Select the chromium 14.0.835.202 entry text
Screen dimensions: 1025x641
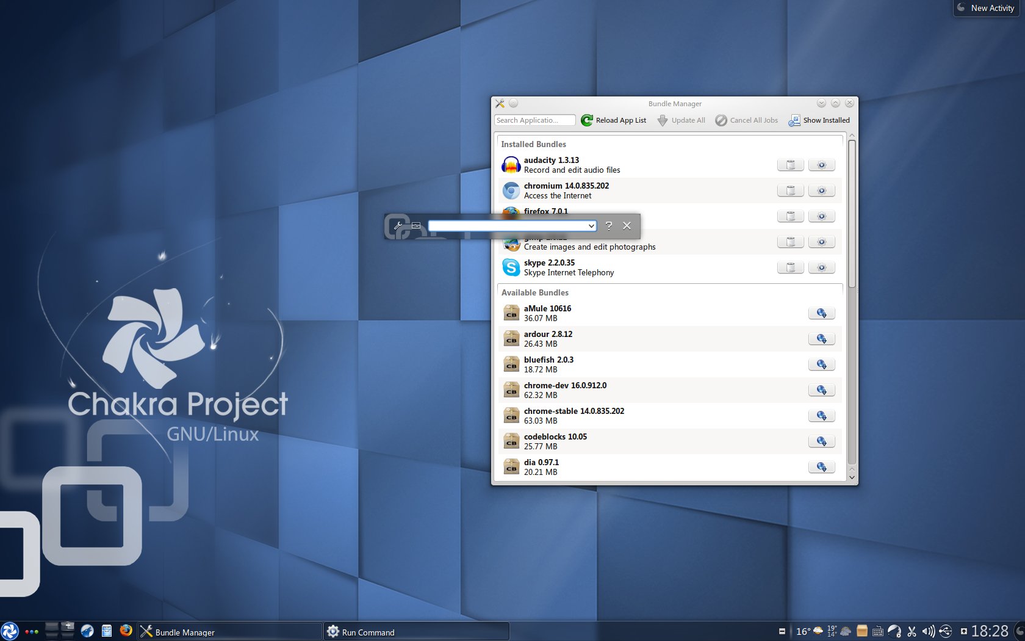click(566, 186)
